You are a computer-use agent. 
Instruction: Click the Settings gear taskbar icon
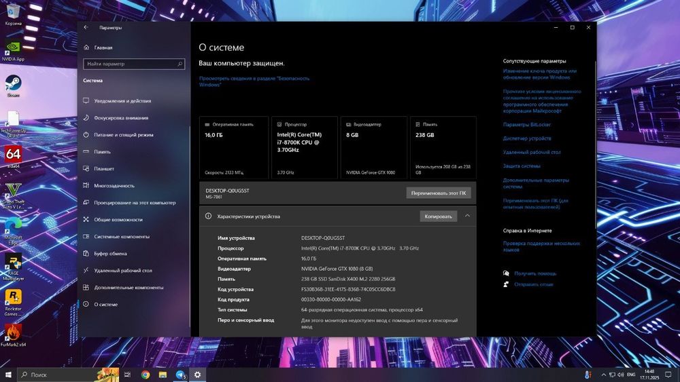click(197, 375)
